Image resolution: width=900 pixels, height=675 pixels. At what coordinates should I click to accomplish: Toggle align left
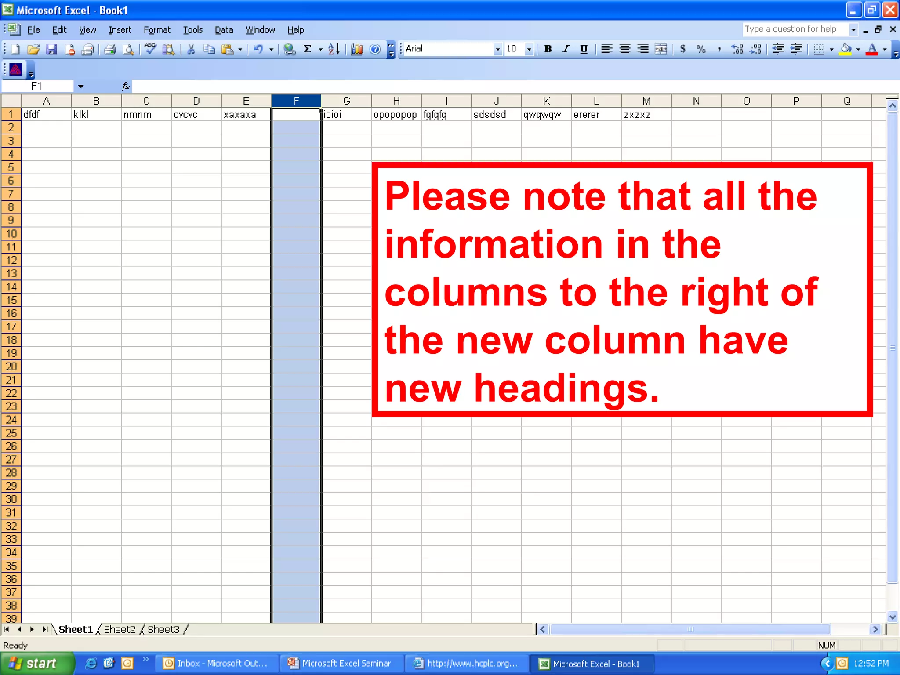(x=606, y=49)
